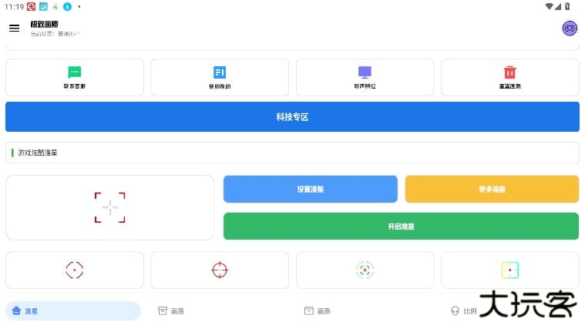Open the purple monitor sound positioning card
The image size is (585, 329).
[365, 78]
